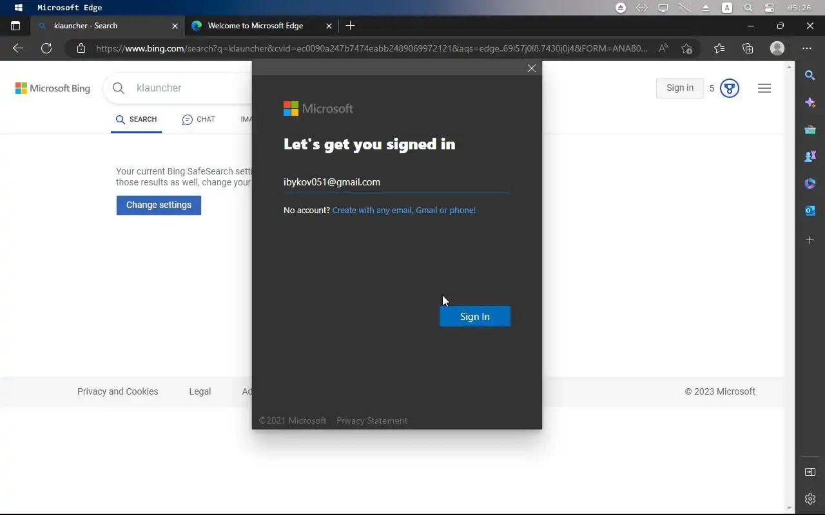
Task: Open sidebar Search icon
Action: (x=810, y=75)
